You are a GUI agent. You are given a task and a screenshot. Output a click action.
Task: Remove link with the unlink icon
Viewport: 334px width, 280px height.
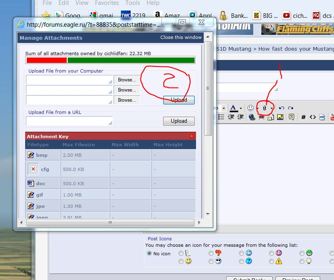tap(261, 117)
